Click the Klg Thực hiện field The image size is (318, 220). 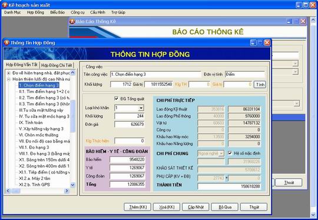point(130,141)
